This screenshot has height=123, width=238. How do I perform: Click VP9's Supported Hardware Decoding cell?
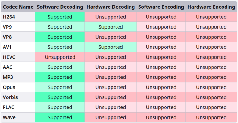pos(111,27)
